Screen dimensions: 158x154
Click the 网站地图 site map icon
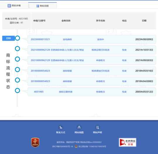click(x=79, y=127)
